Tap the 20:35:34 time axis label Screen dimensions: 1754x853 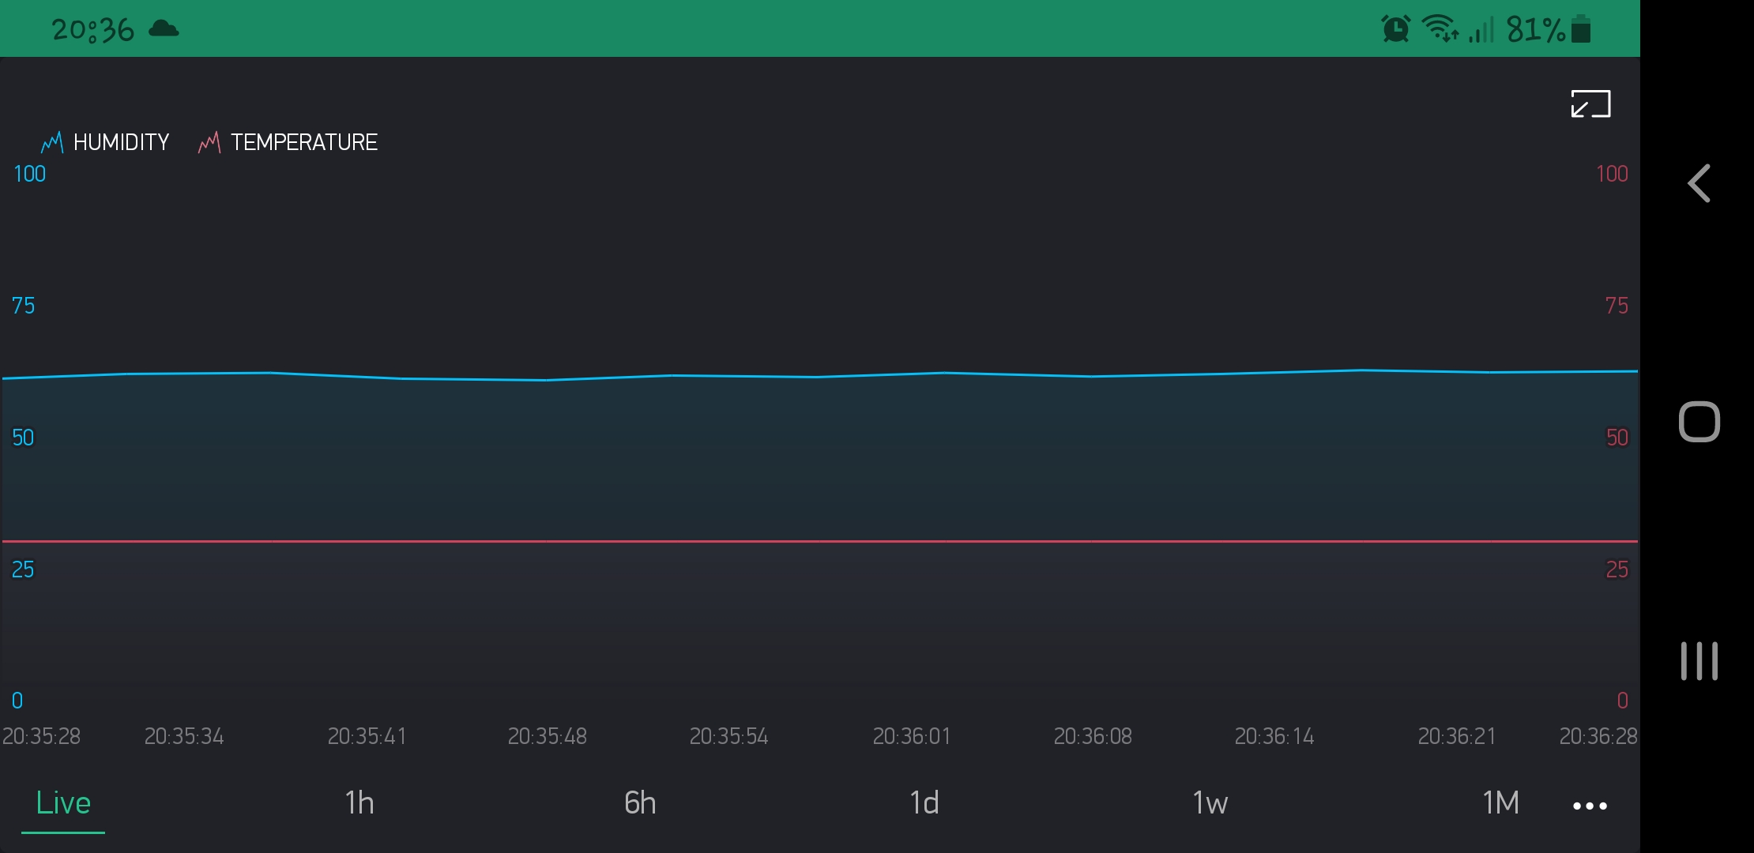tap(184, 737)
